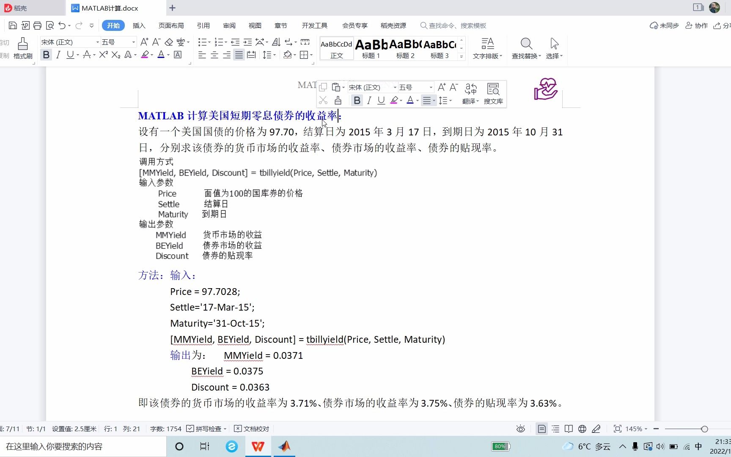
Task: Open the View (视图) tab
Action: point(255,25)
